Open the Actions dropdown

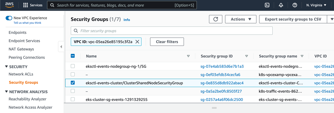click(x=241, y=19)
